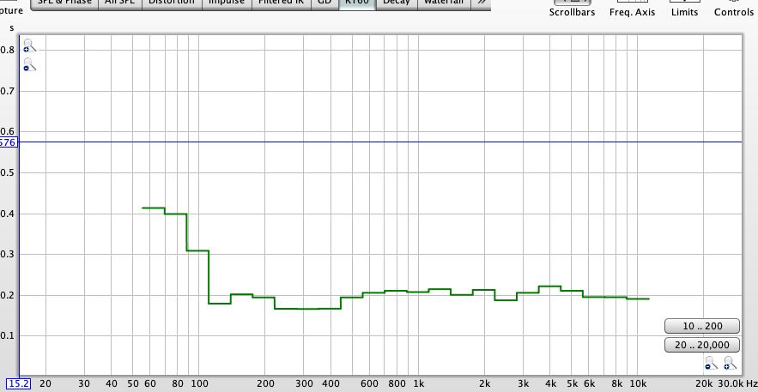The height and width of the screenshot is (392, 758).
Task: Open the Filtered IR tab
Action: click(281, 3)
